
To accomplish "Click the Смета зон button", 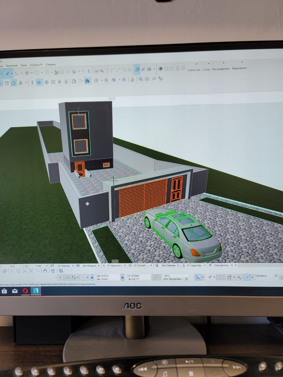I will 194,70.
